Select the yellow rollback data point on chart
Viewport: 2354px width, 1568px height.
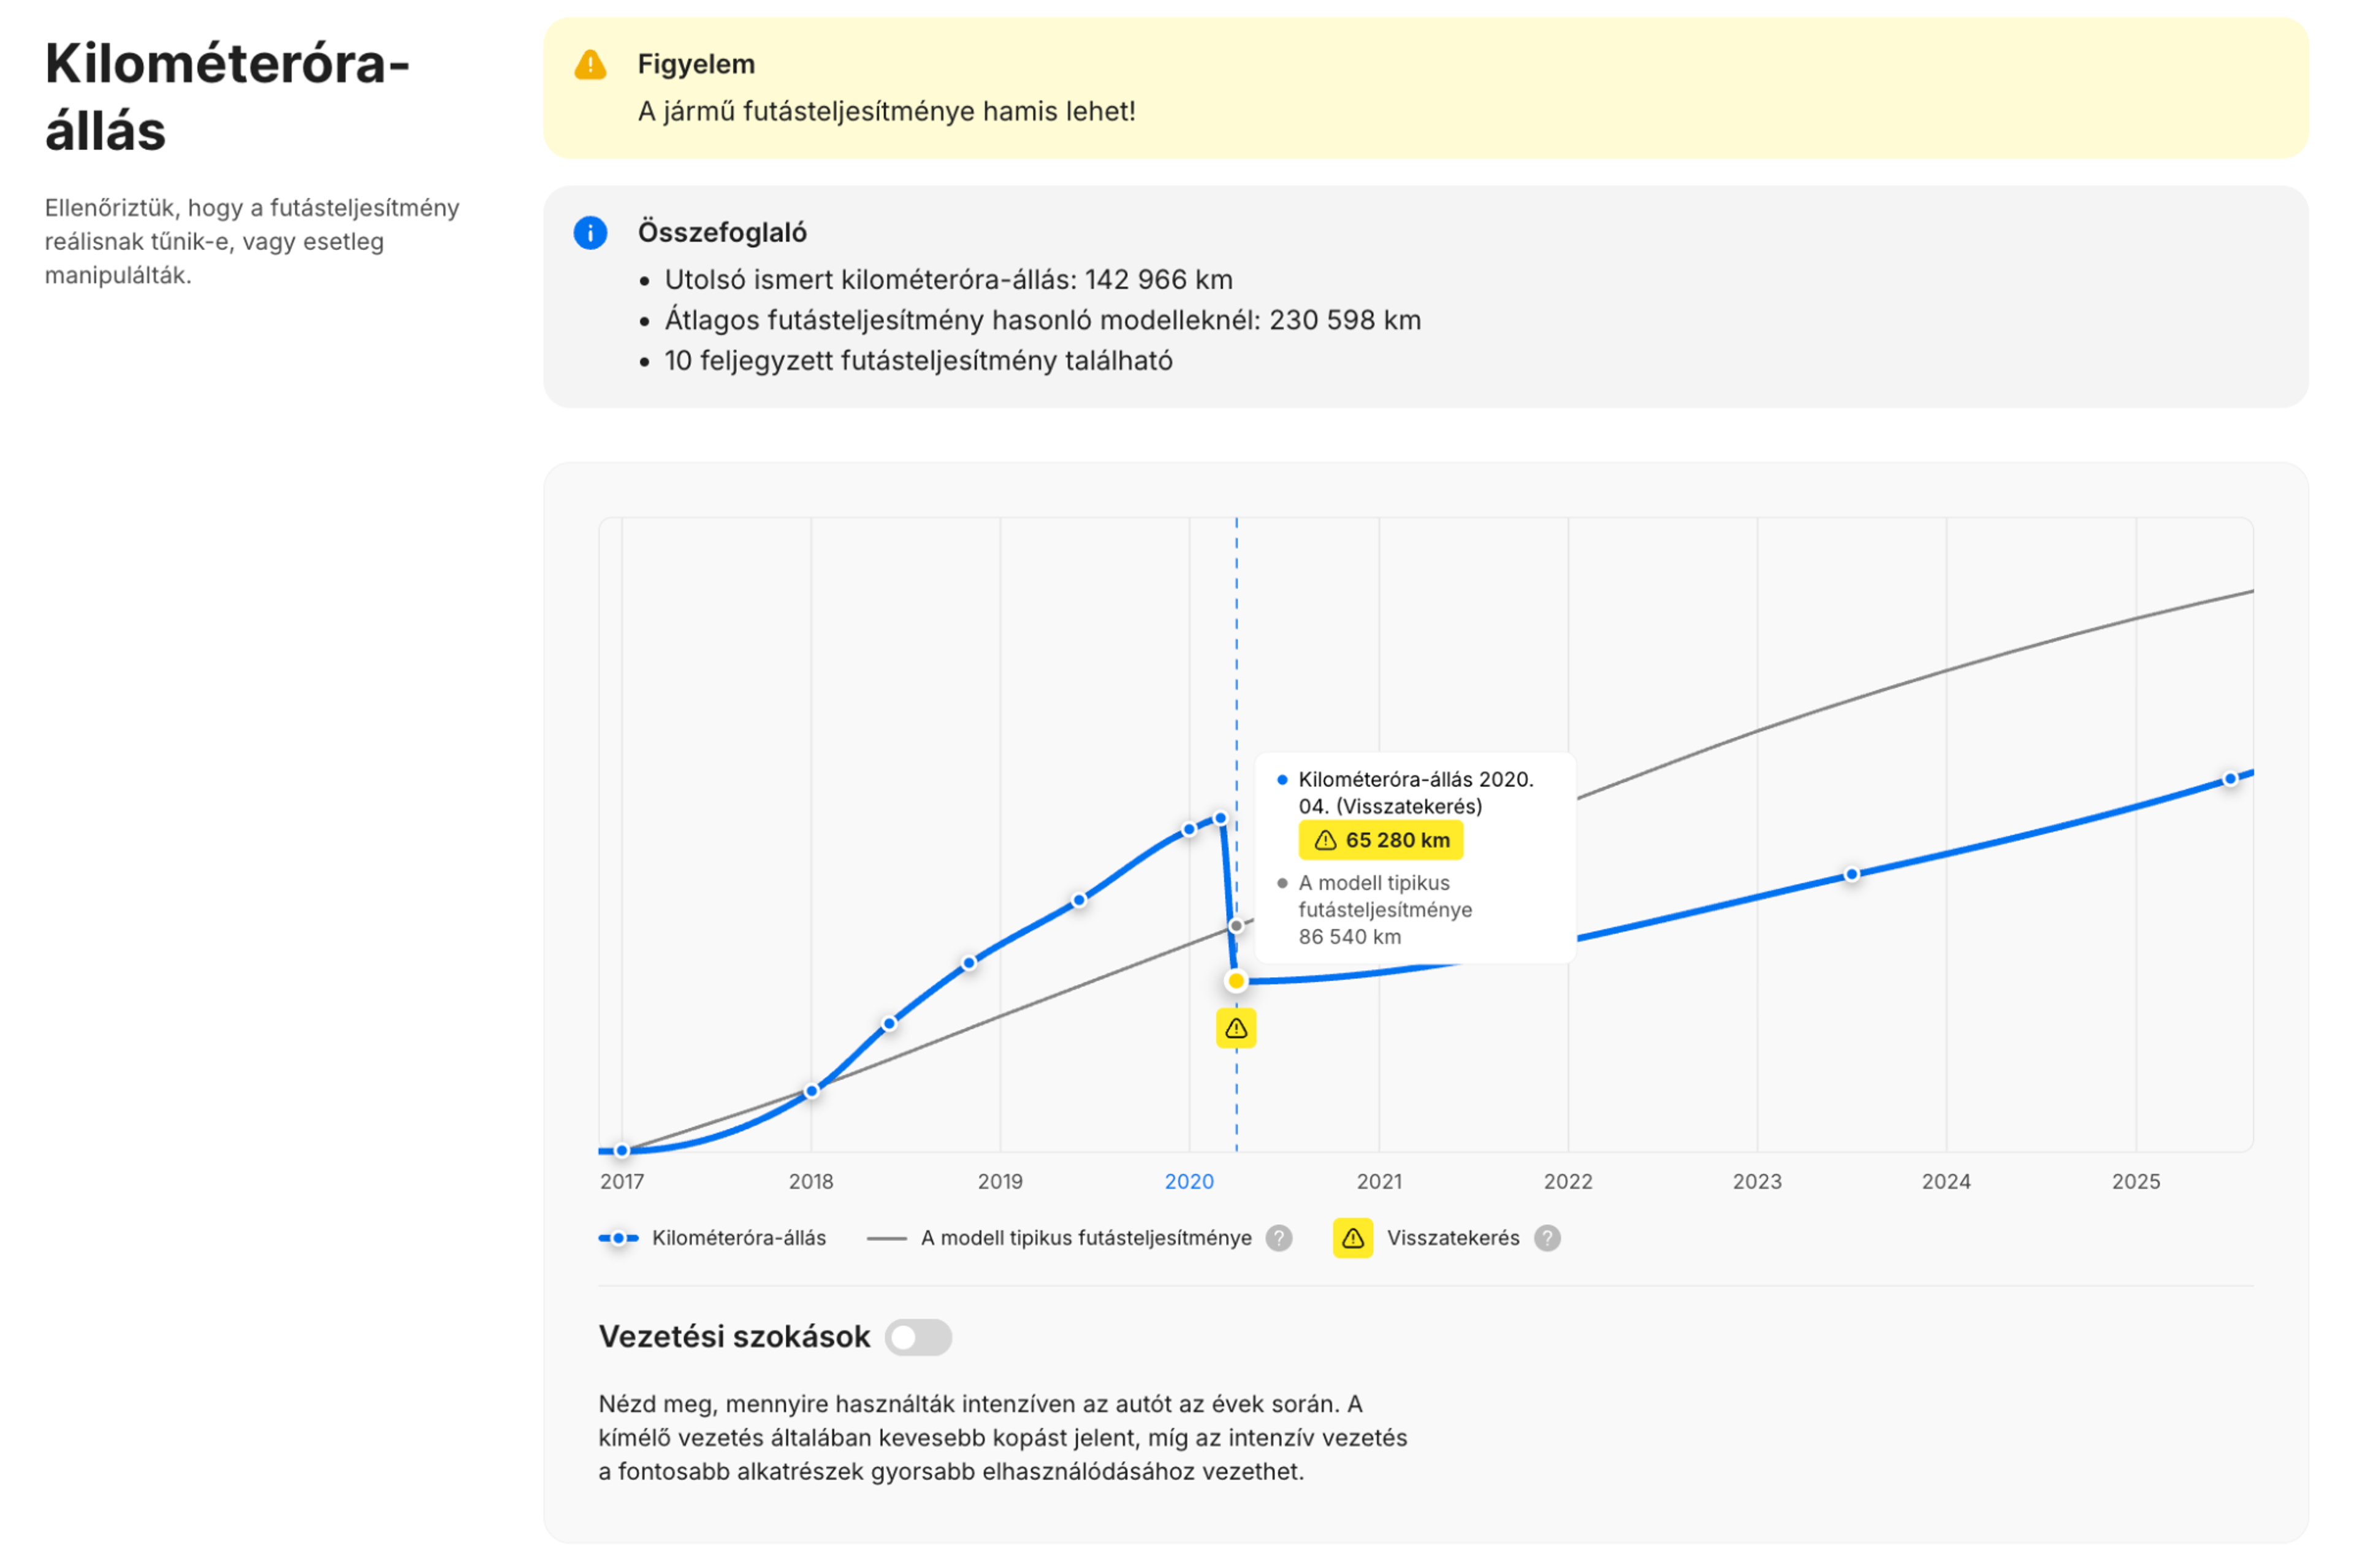point(1236,981)
